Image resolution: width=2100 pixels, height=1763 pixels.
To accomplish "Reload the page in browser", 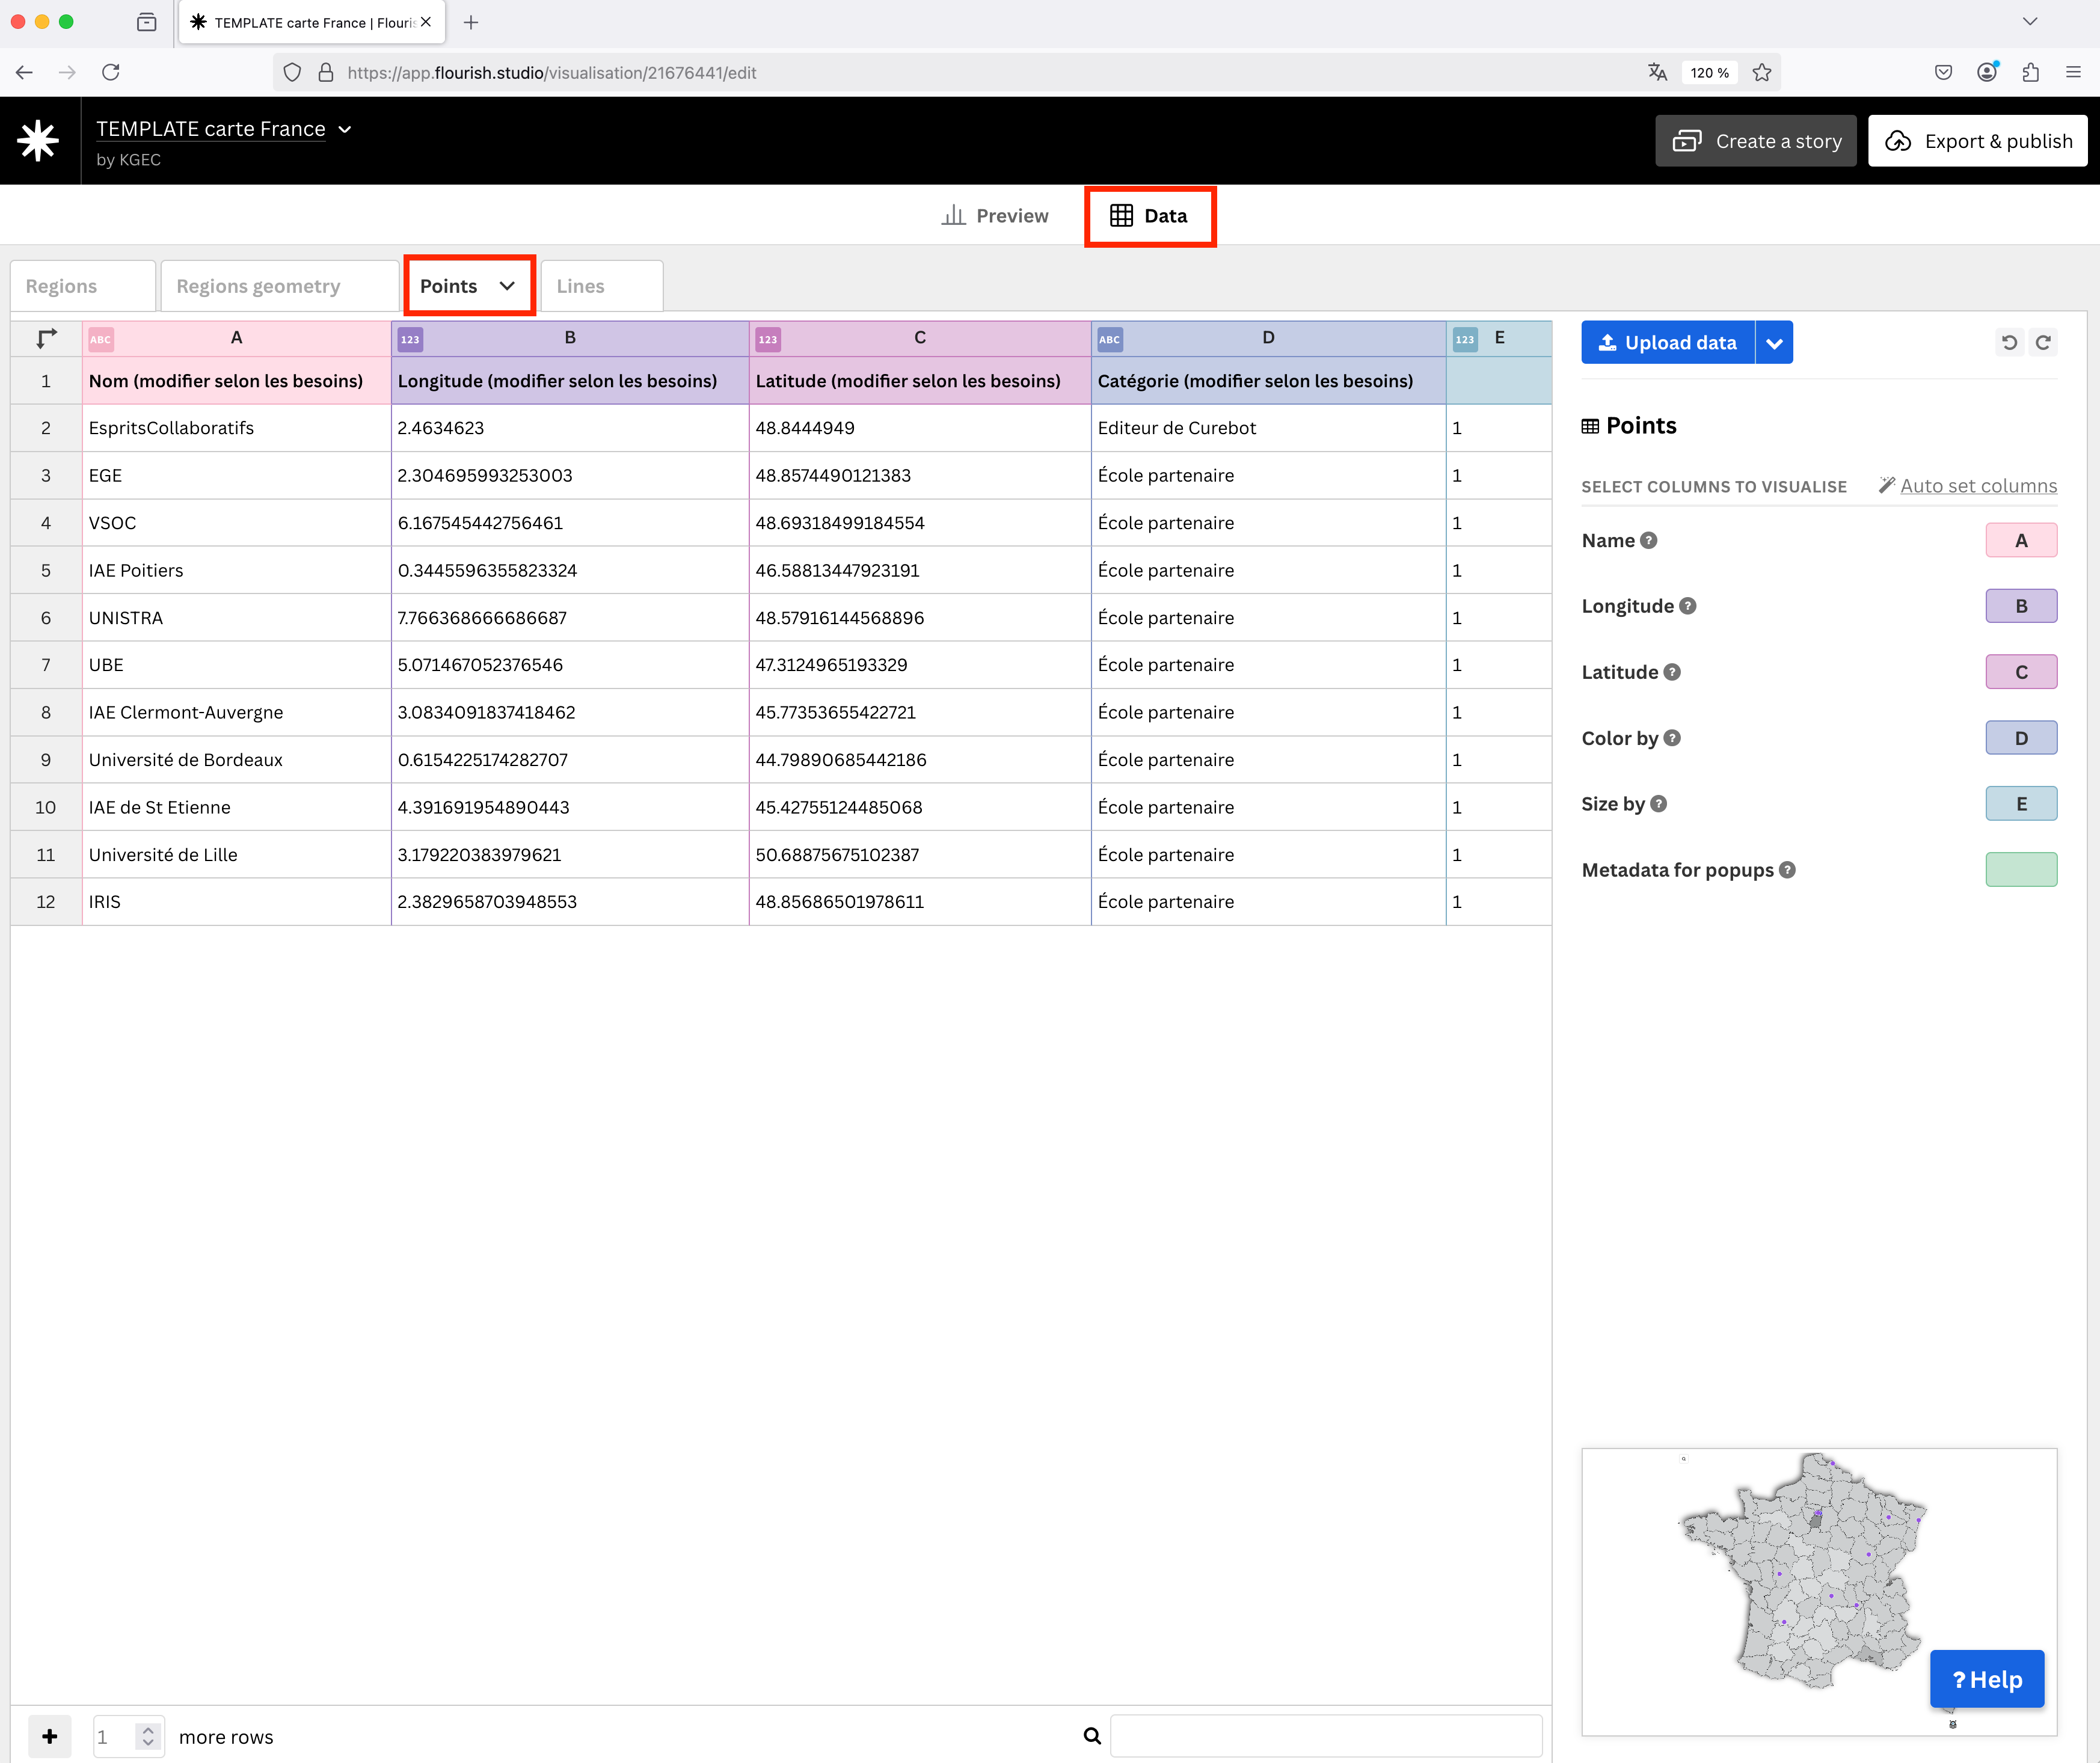I will [x=111, y=72].
